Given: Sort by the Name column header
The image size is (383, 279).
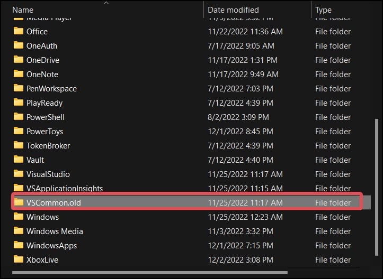Looking at the screenshot, I should pyautogui.click(x=23, y=10).
